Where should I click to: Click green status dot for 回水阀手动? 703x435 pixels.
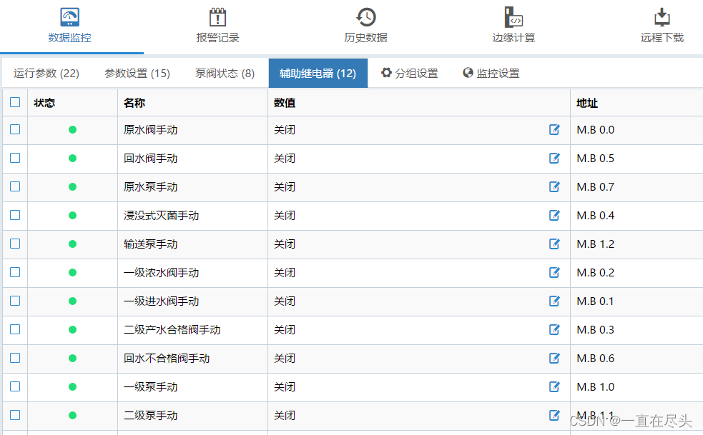pyautogui.click(x=72, y=159)
